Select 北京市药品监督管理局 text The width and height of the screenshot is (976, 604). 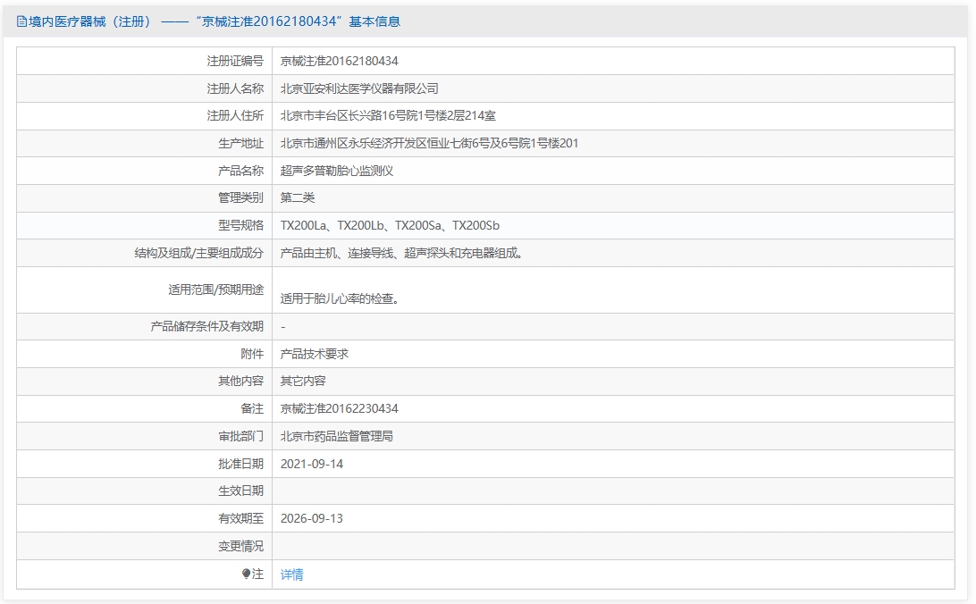[337, 436]
